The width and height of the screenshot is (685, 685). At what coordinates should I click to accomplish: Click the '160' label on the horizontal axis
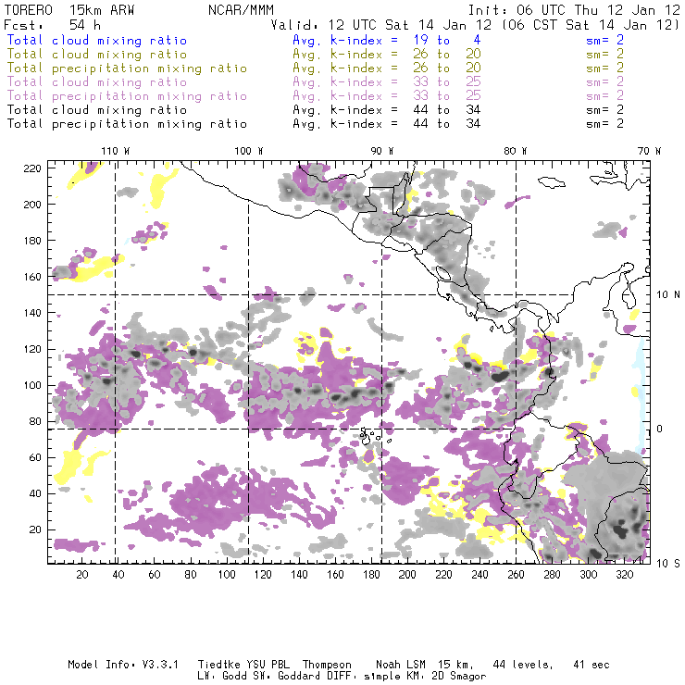335,575
